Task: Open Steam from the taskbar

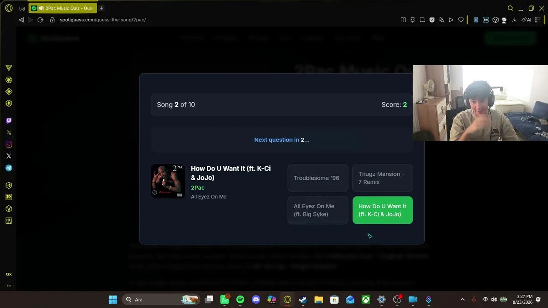Action: click(x=303, y=299)
